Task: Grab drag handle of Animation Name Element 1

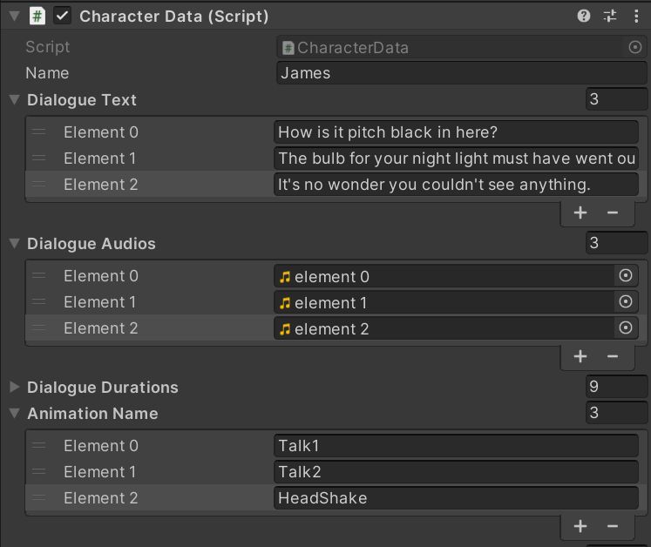Action: pyautogui.click(x=39, y=472)
